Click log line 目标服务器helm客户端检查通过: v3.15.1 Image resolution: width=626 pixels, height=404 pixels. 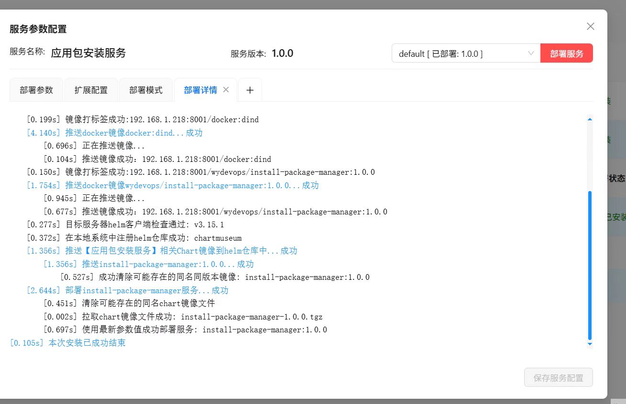[125, 224]
